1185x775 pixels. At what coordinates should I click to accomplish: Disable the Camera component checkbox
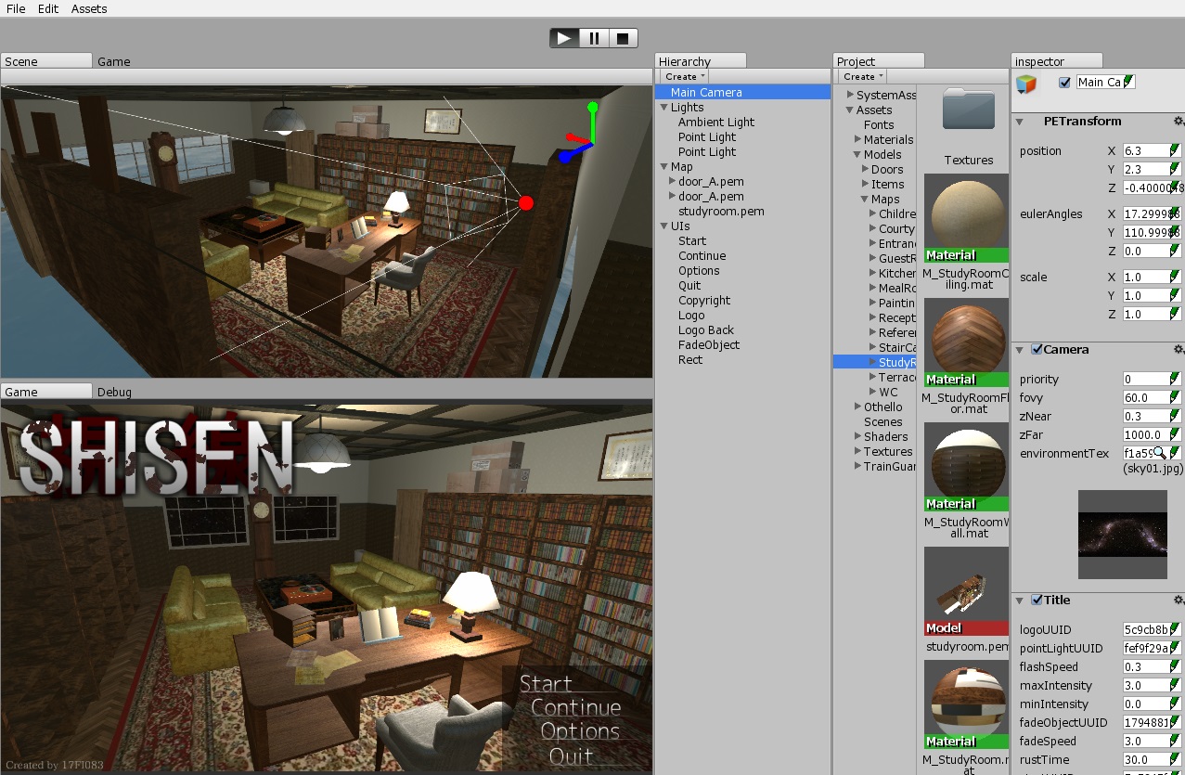point(1037,350)
